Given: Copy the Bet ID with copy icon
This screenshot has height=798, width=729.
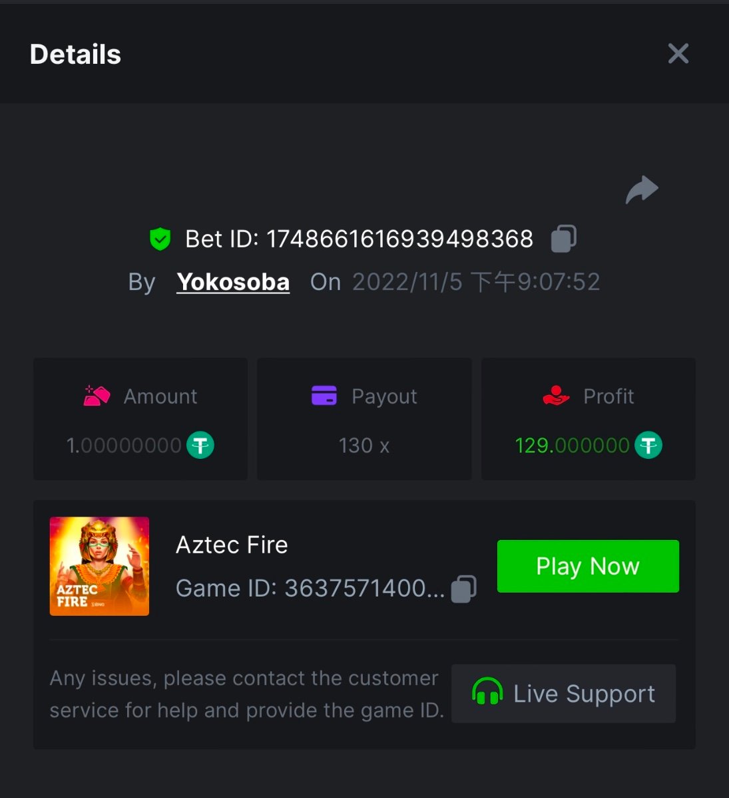Looking at the screenshot, I should (x=563, y=239).
